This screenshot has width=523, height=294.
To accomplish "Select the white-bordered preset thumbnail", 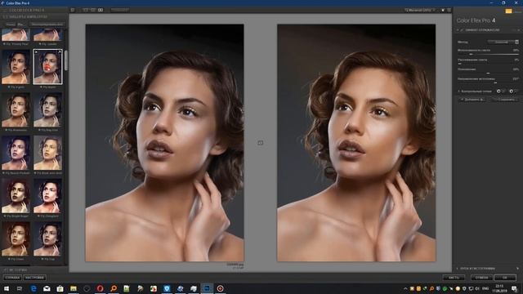I will click(47, 67).
